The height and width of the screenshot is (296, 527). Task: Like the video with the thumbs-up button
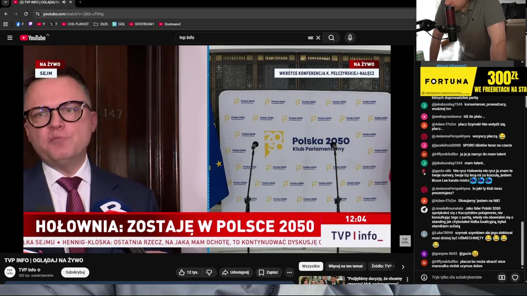(x=189, y=272)
